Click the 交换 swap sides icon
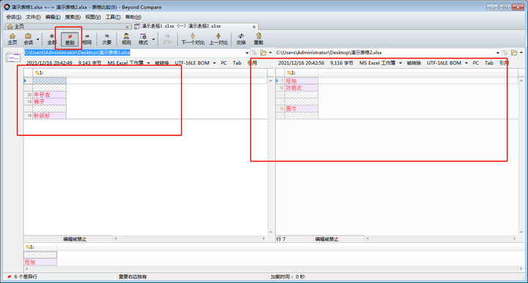The image size is (528, 283). [241, 39]
